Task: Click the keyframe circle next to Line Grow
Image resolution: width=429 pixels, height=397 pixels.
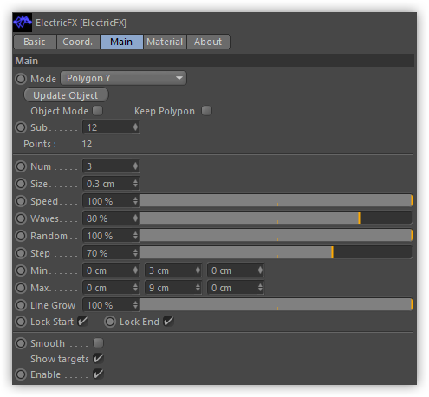Action: pyautogui.click(x=21, y=305)
